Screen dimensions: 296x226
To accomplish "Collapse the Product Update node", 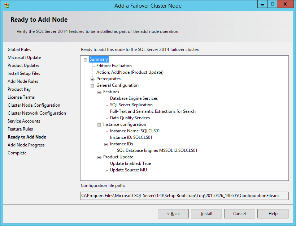I will (x=99, y=158).
